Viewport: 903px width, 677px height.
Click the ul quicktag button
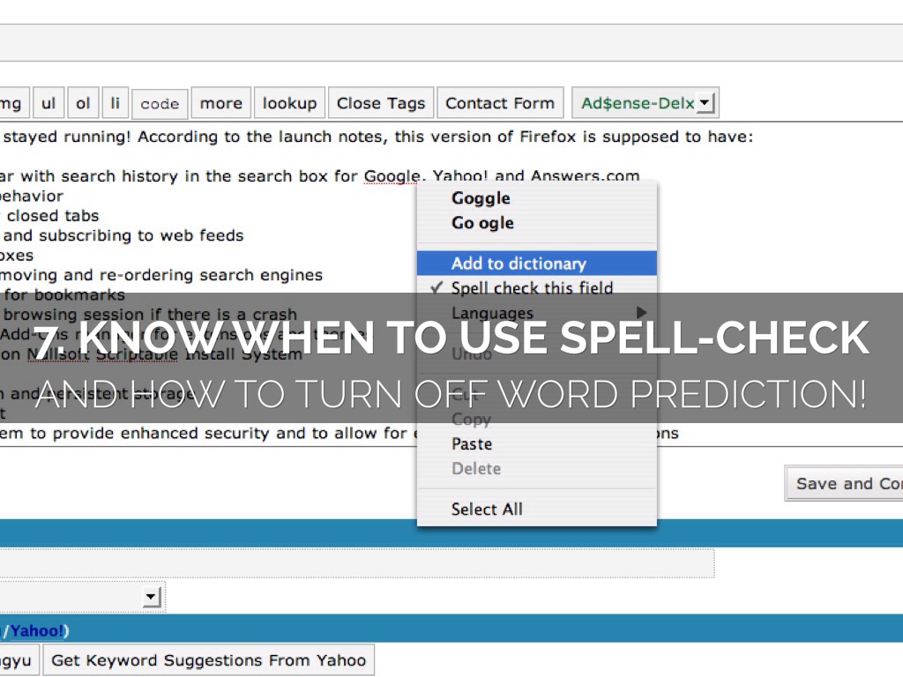pyautogui.click(x=49, y=103)
